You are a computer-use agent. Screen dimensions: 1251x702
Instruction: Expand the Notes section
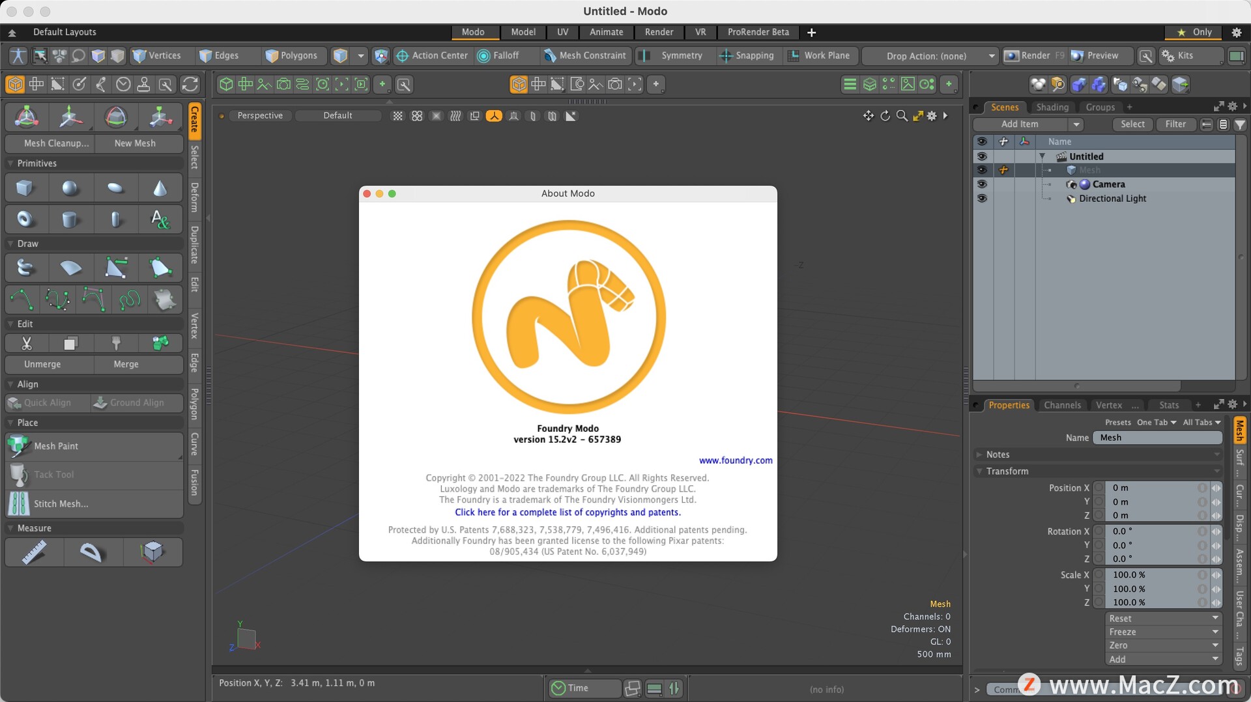979,455
